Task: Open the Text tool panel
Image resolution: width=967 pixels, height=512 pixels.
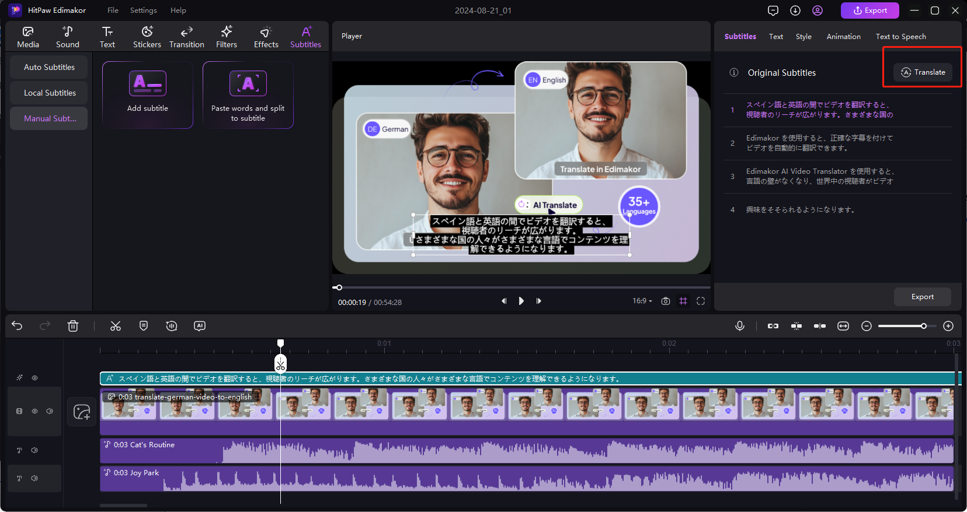Action: pos(107,37)
